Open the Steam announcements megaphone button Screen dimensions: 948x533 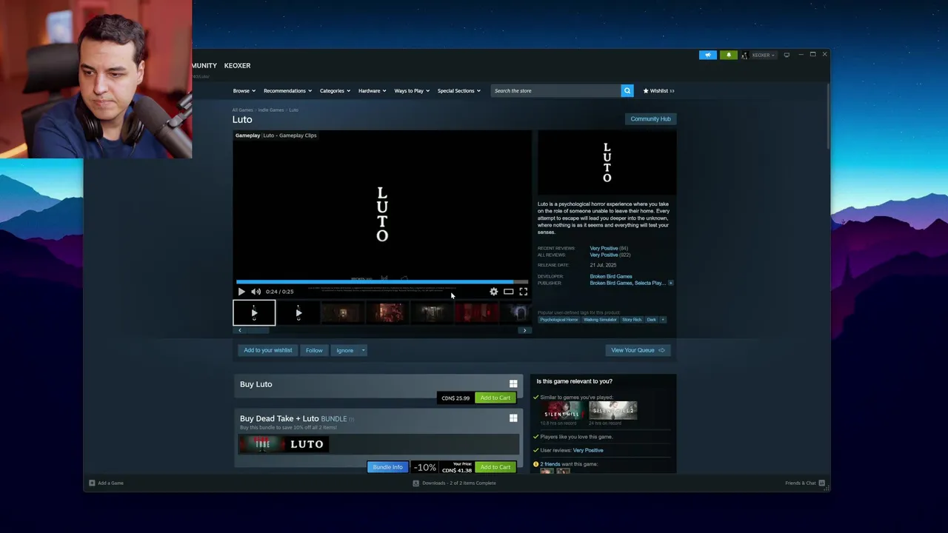708,55
